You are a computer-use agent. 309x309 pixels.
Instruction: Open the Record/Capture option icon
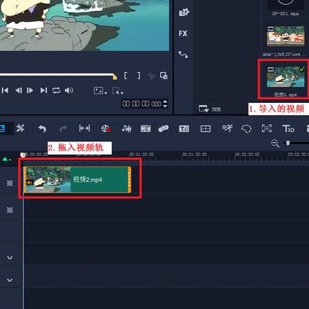106,128
